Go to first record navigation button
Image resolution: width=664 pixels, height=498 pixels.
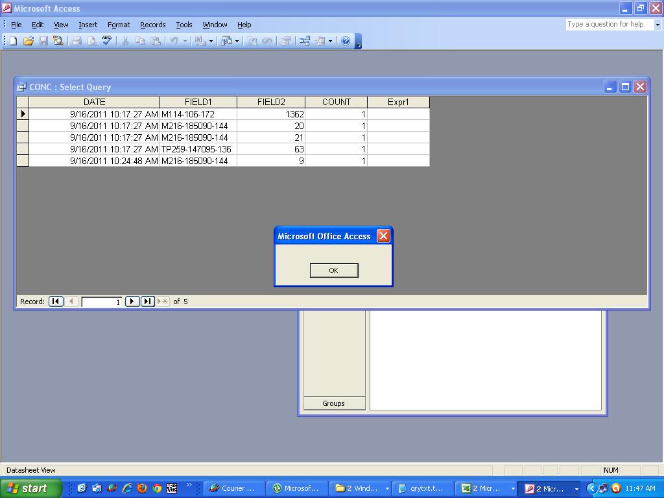pos(56,302)
